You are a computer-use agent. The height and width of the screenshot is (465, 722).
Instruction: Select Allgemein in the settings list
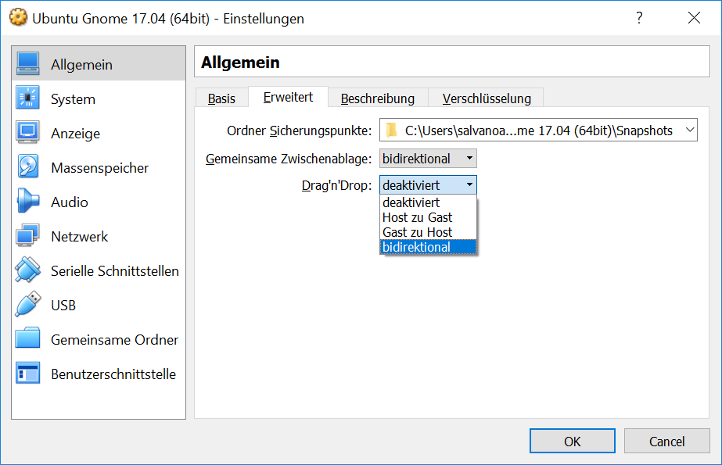tap(99, 64)
